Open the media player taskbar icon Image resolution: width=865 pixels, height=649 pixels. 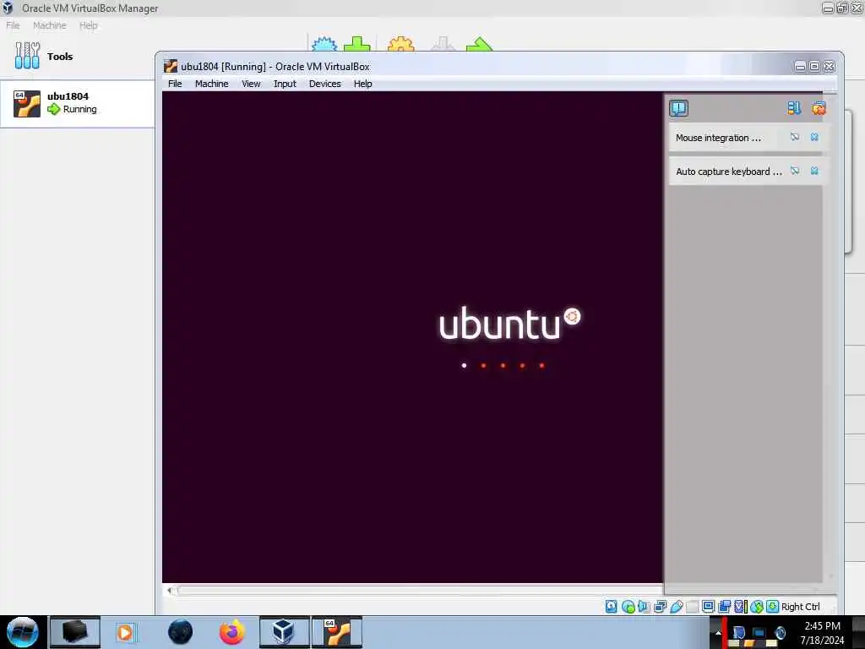[x=125, y=632]
